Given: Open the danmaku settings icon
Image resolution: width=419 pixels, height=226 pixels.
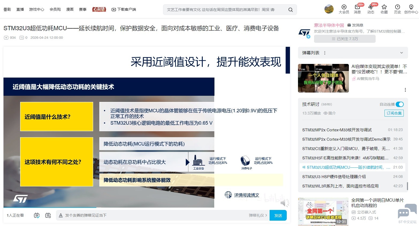Looking at the screenshot, I should click(48, 215).
